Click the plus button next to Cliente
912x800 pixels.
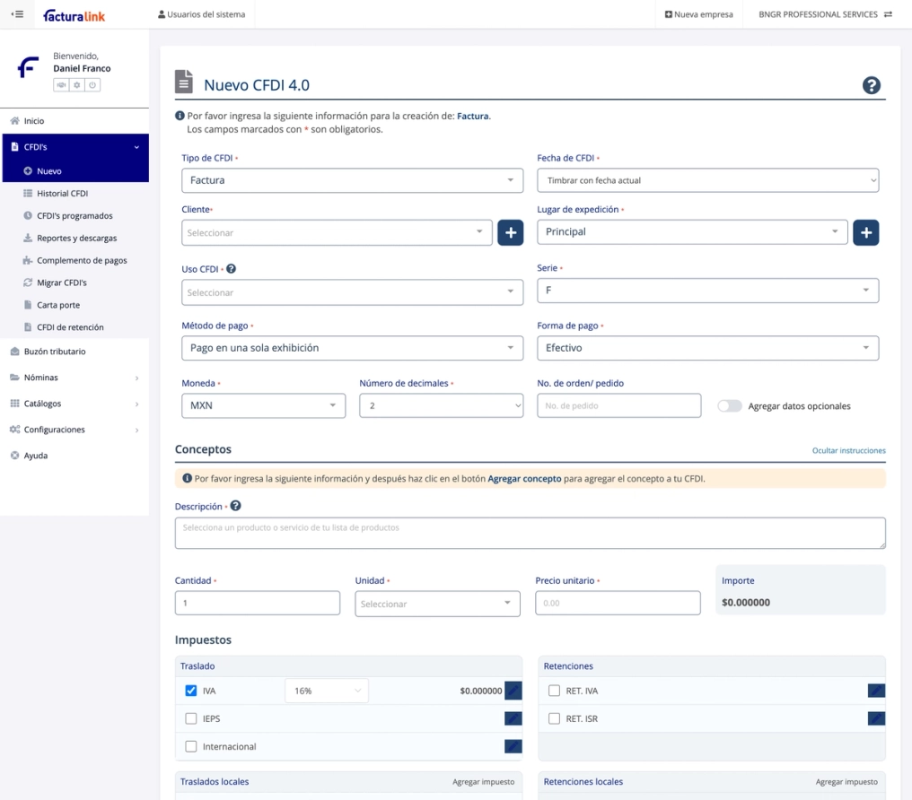click(511, 232)
